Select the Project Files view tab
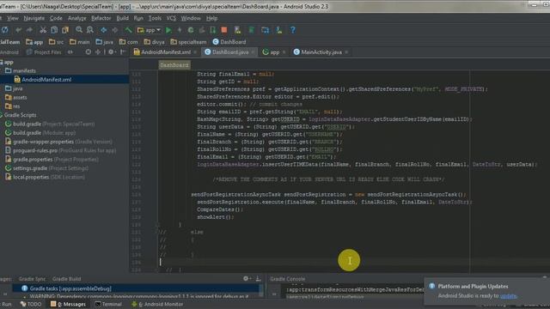 [x=44, y=52]
